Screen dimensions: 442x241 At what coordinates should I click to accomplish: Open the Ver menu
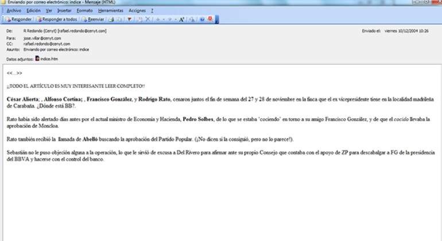point(49,10)
